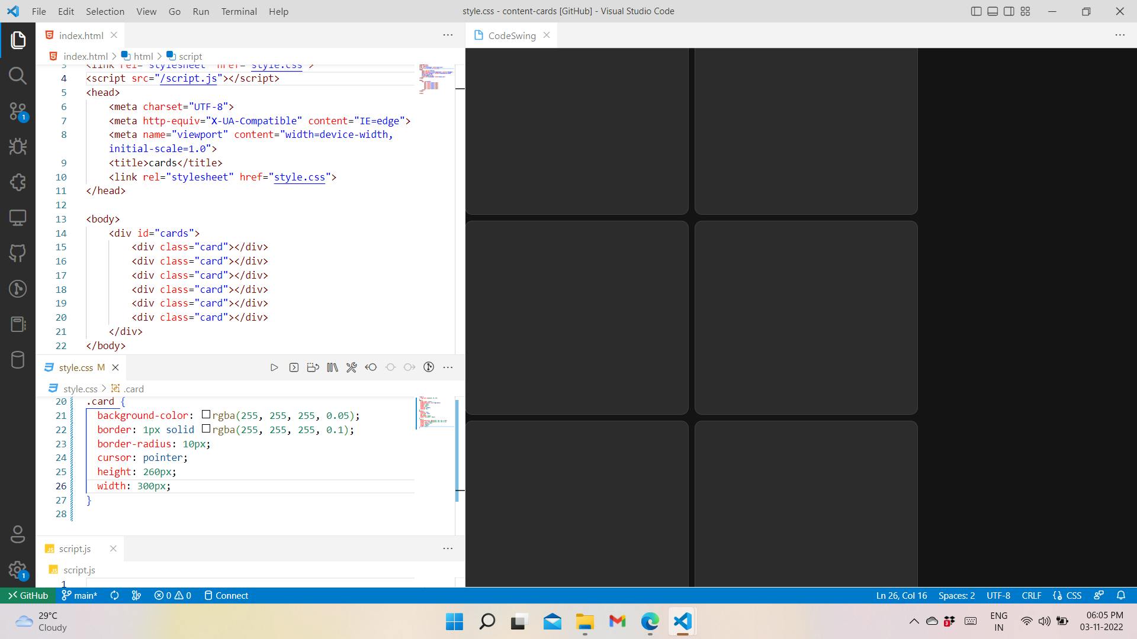Open Remote Explorer monitor icon
1137x639 pixels.
[18, 218]
